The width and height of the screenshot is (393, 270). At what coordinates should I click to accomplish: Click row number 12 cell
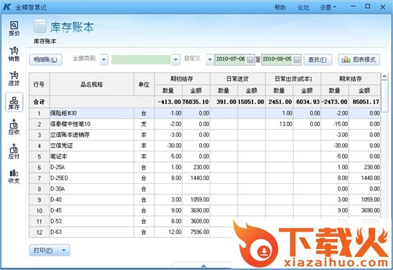39,232
